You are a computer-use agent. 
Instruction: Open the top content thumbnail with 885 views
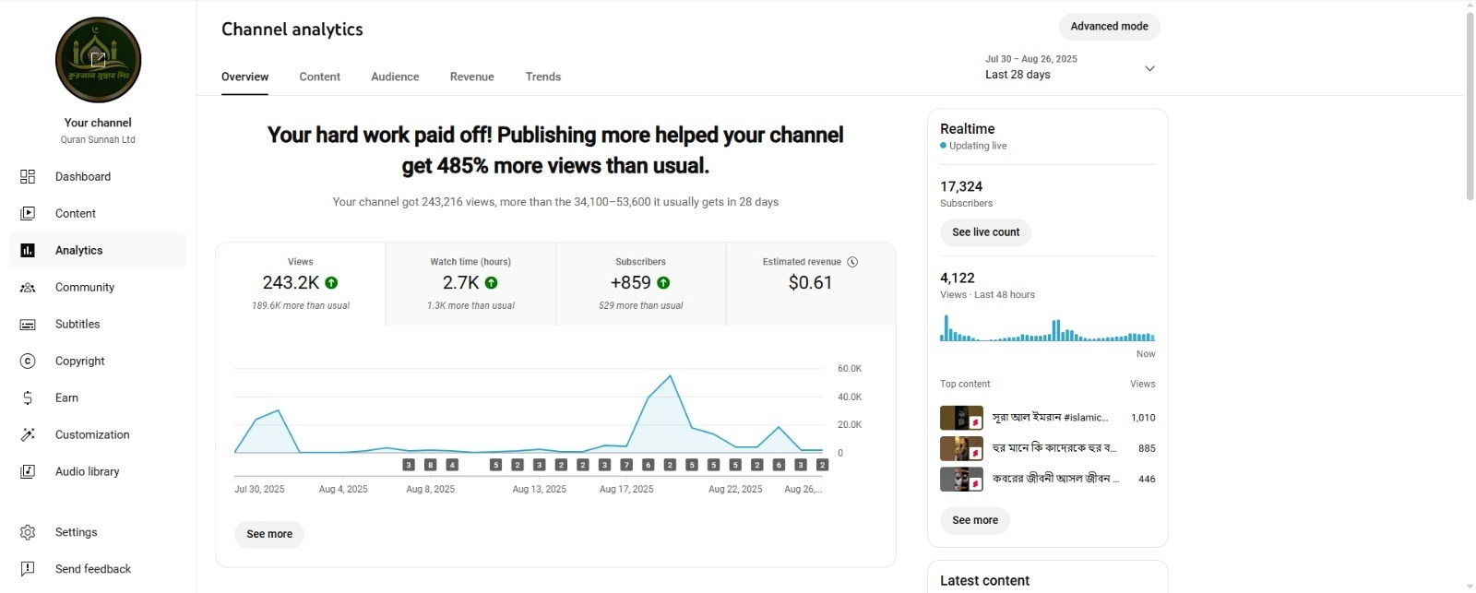[x=961, y=448]
